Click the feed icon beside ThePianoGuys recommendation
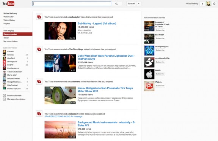This screenshot has height=141, width=218. [39, 49]
